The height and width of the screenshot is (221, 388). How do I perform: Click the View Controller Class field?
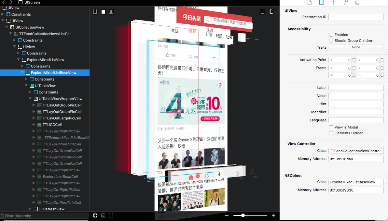click(356, 151)
